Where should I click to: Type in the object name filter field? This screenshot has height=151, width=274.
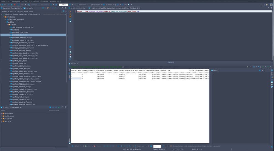tap(30, 12)
